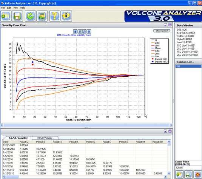The width and height of the screenshot is (202, 179).
Task: Click the Period=5 column header
Action: pos(77,142)
